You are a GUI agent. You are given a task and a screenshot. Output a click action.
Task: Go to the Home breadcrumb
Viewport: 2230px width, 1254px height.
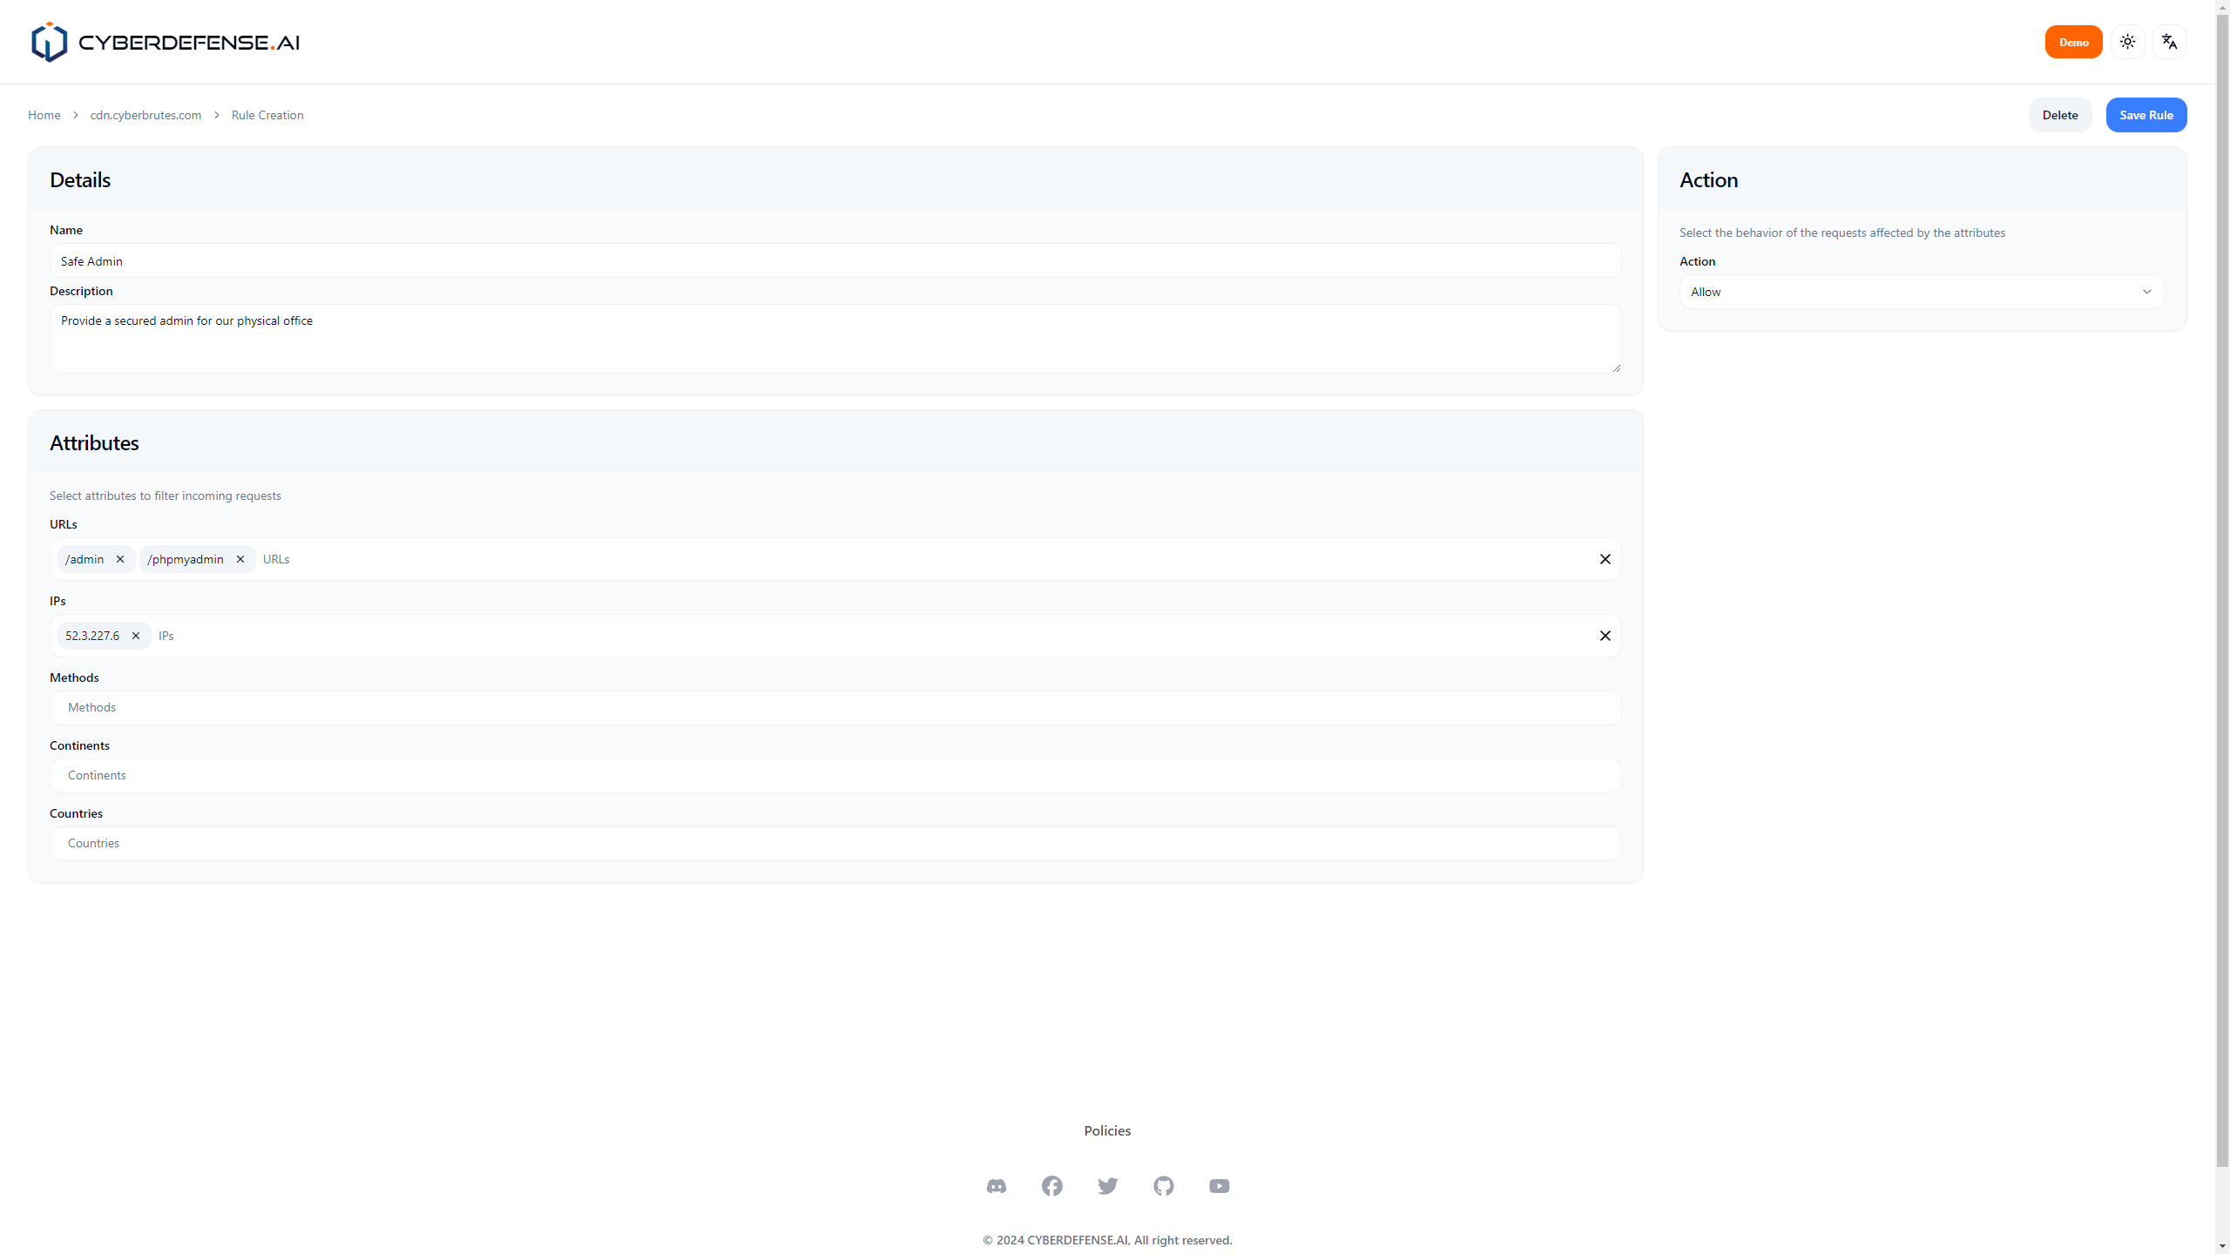coord(44,115)
